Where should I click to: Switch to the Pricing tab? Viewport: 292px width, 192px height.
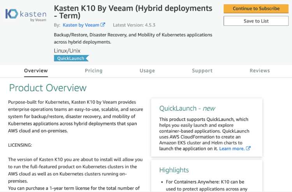click(94, 71)
